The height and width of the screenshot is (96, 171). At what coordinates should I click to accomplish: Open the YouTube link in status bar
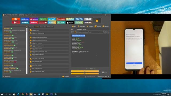[65, 77]
